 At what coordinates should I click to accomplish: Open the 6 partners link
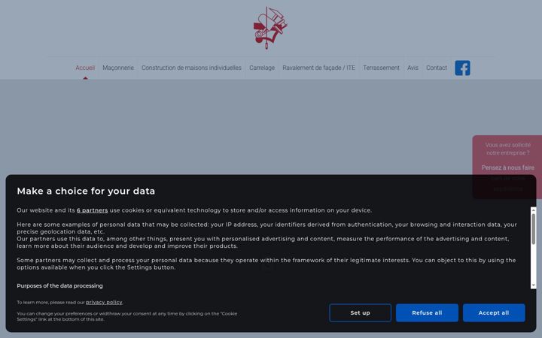(x=93, y=210)
